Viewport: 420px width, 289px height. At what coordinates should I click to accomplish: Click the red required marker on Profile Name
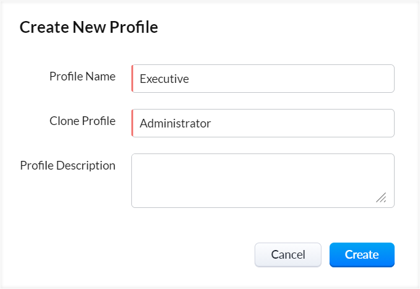[x=133, y=79]
